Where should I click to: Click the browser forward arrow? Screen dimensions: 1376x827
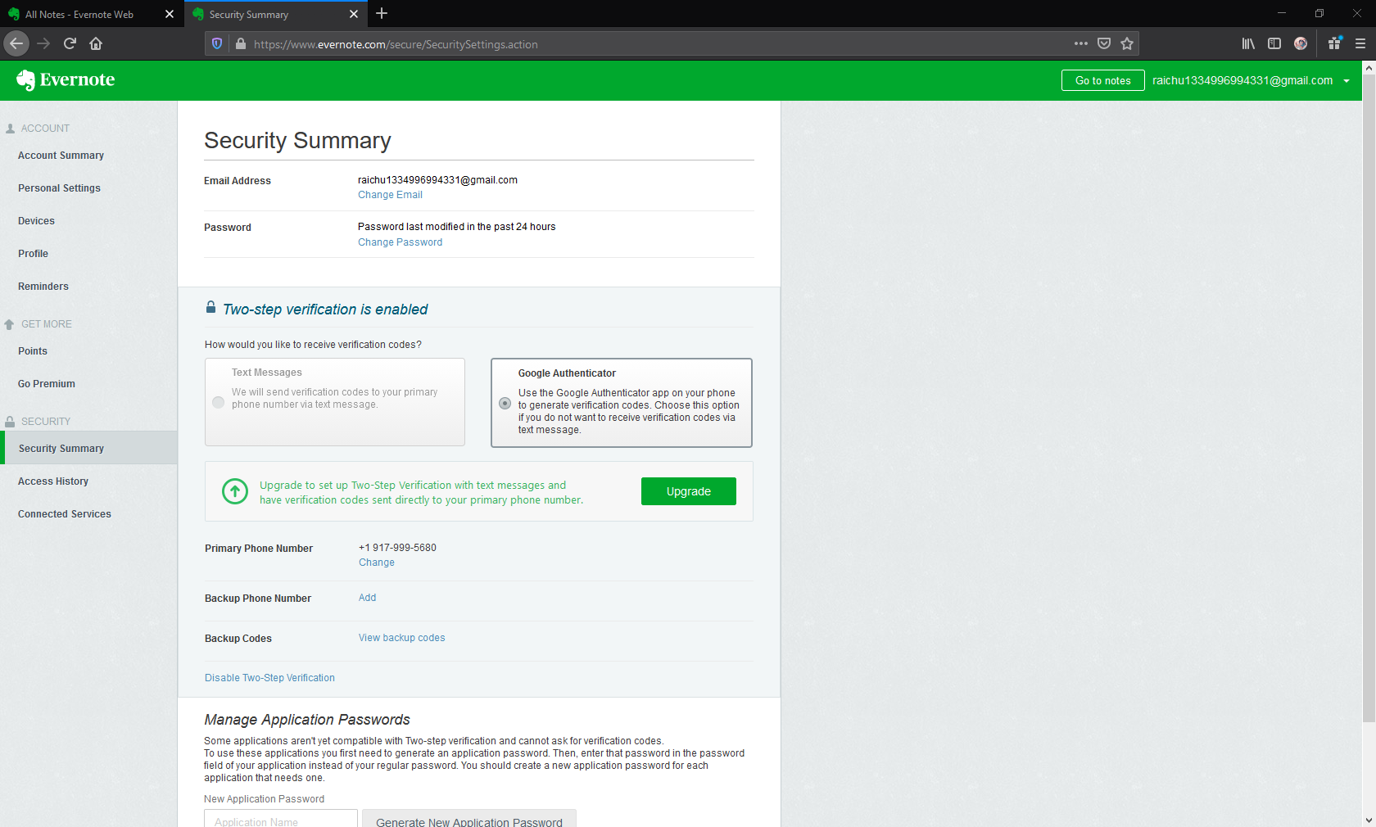click(43, 43)
